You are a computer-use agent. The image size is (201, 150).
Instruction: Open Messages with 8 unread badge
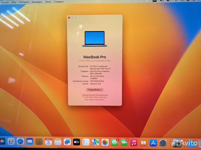pyautogui.click(x=115, y=142)
